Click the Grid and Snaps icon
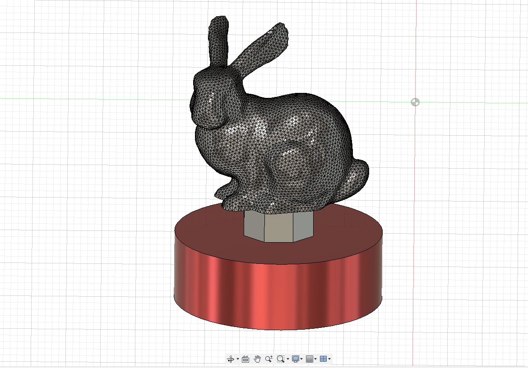The width and height of the screenshot is (528, 368). [310, 359]
